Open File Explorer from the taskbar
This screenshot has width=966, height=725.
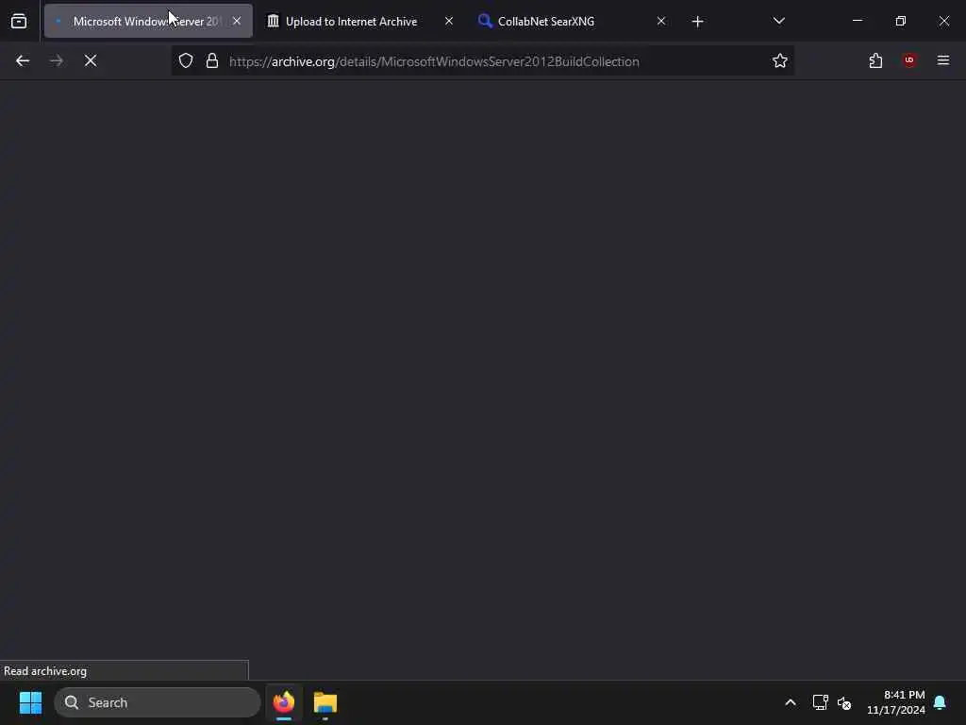pos(325,702)
